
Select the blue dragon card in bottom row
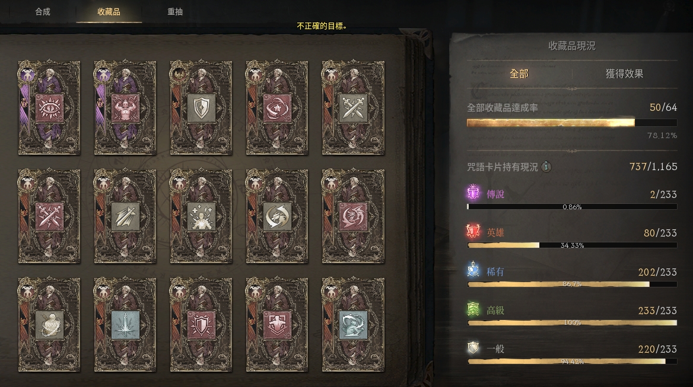tap(353, 324)
